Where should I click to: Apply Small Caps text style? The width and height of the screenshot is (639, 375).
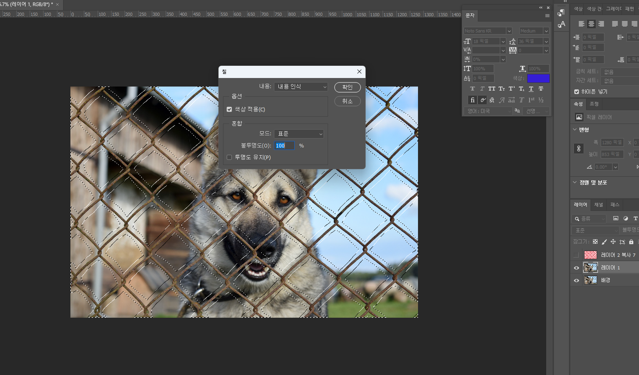pyautogui.click(x=501, y=89)
